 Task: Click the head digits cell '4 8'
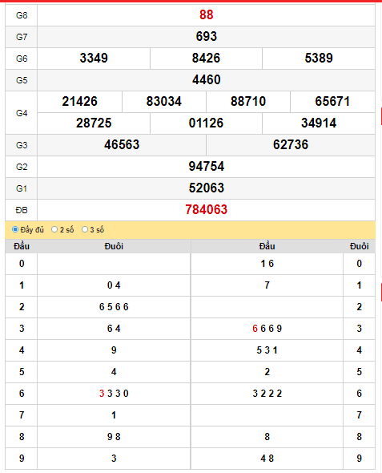pos(267,459)
